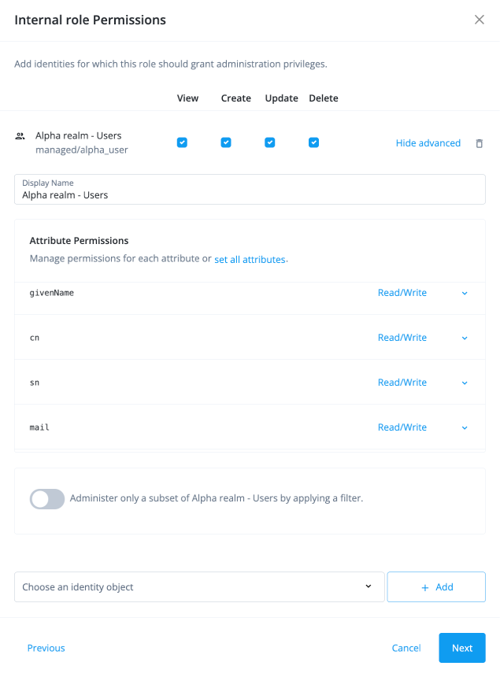Expand the mail attribute permission dropdown

click(x=464, y=427)
